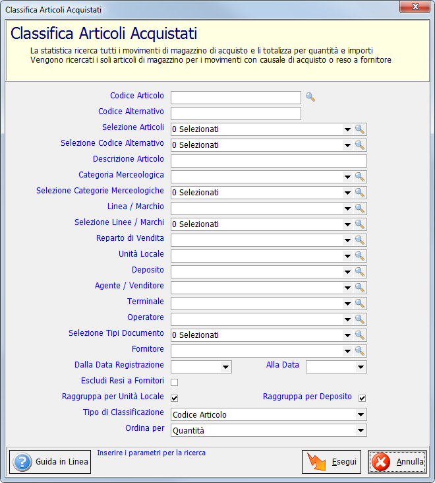Open the Alla Data date picker
This screenshot has width=435, height=483.
361,367
